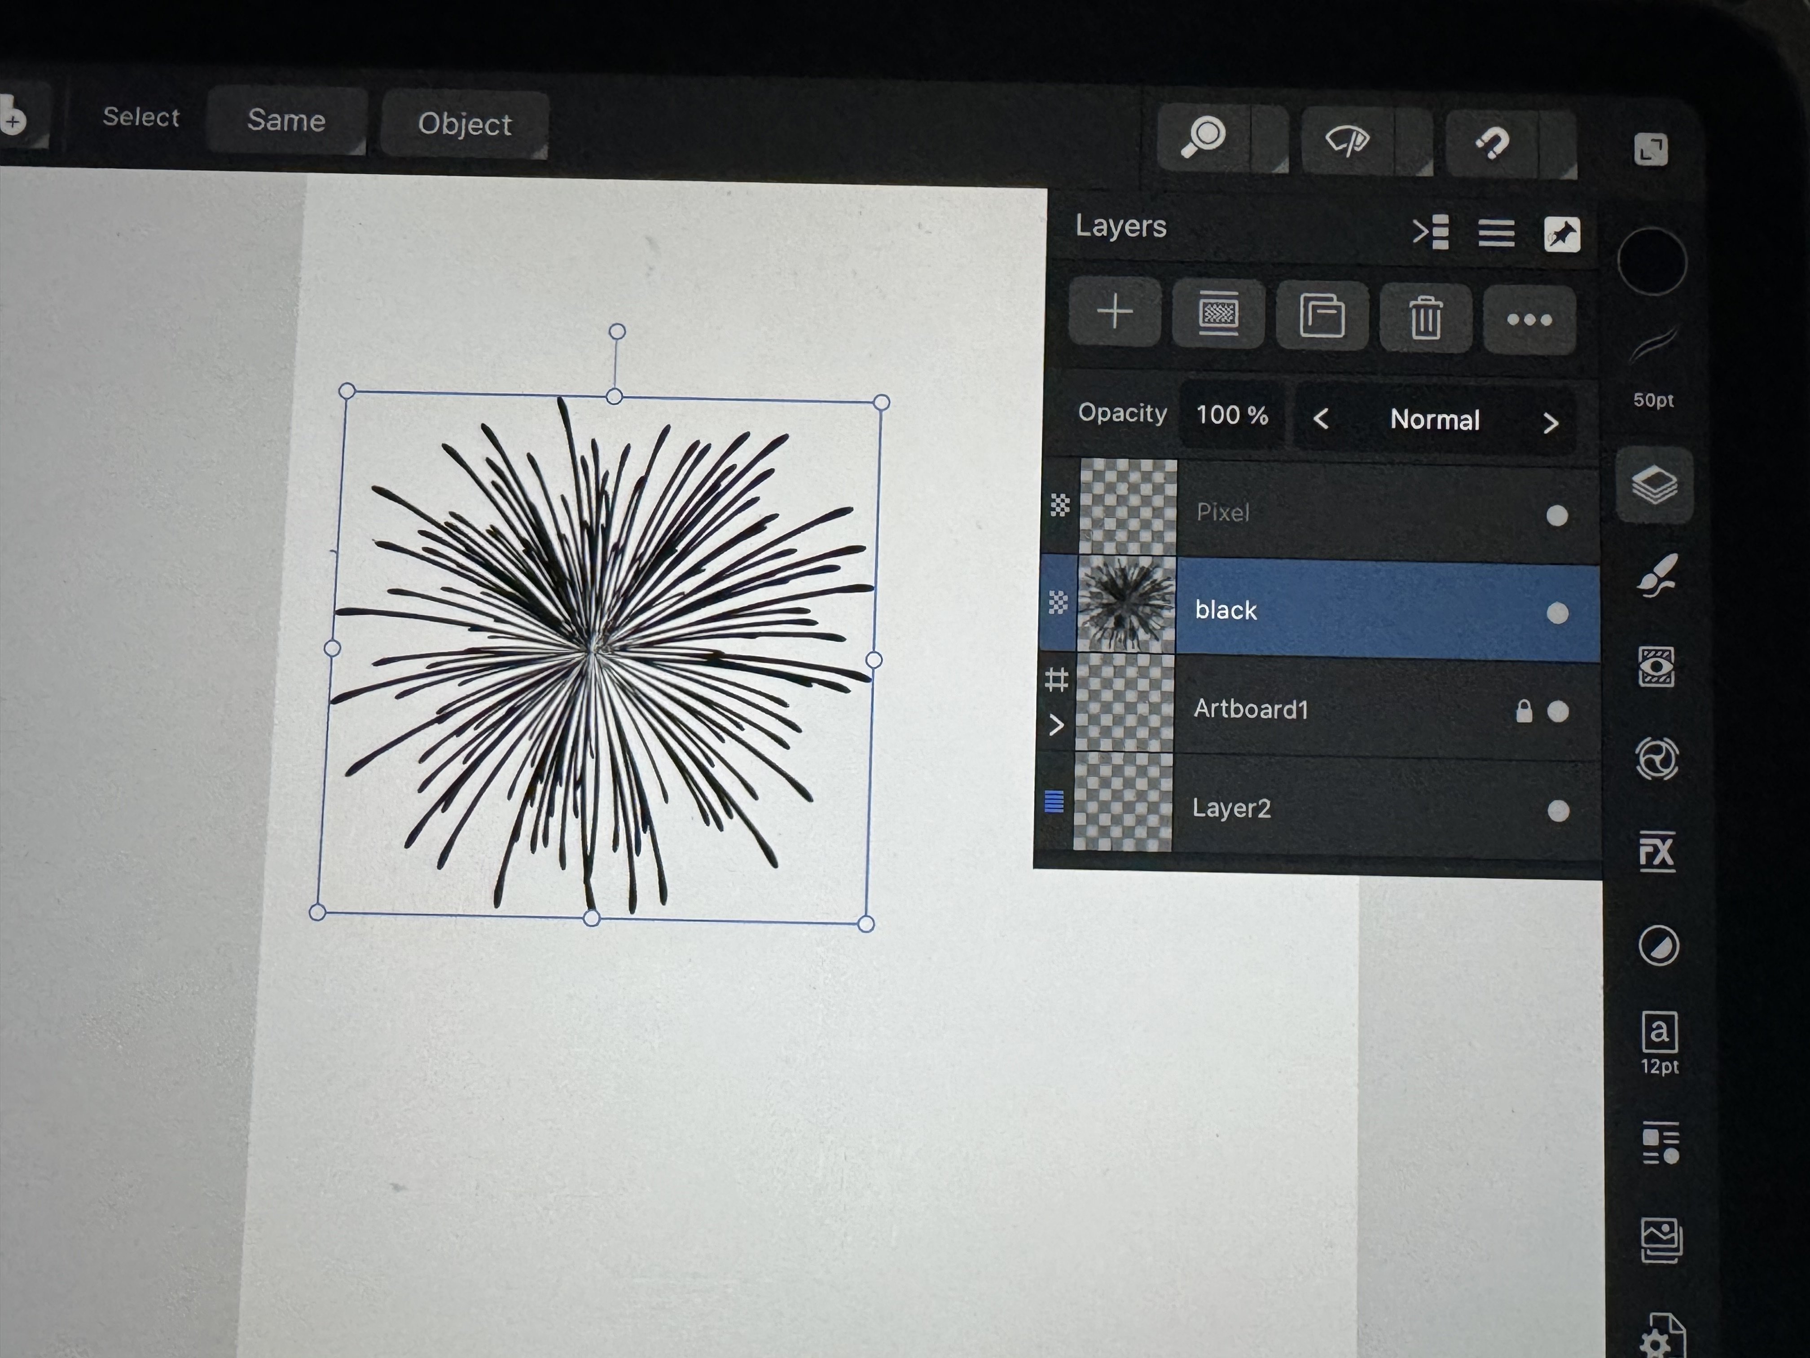Expand the Artboard1 layer contents
This screenshot has width=1810, height=1358.
coord(1055,725)
